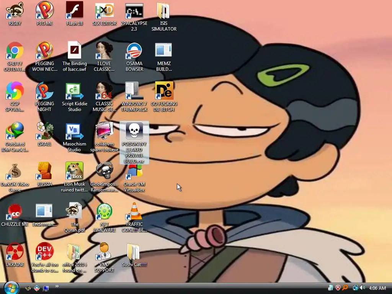Expand the quick launch overflow chevron
Image resolution: width=392 pixels, height=294 pixels.
tap(57, 286)
